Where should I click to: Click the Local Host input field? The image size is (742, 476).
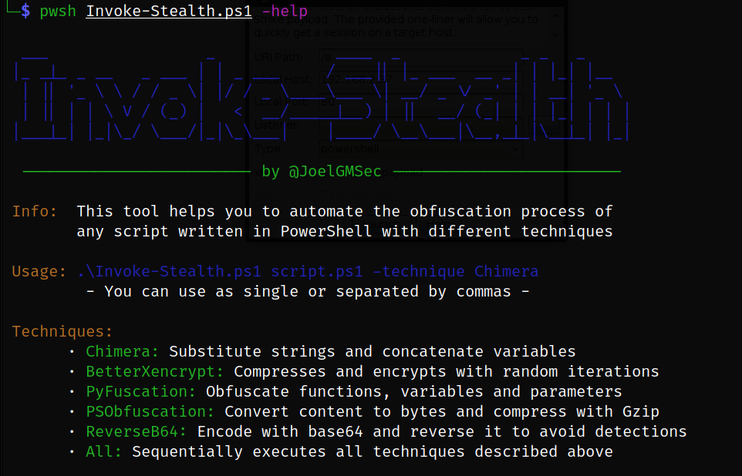point(420,79)
